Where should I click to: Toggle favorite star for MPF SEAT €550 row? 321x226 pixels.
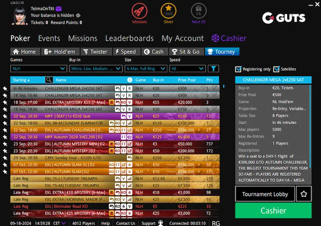tap(5, 116)
